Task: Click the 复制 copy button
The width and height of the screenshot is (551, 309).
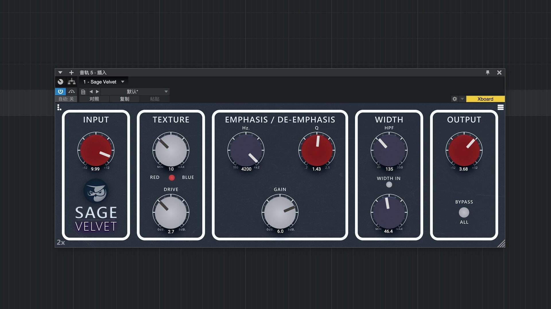Action: [x=125, y=99]
